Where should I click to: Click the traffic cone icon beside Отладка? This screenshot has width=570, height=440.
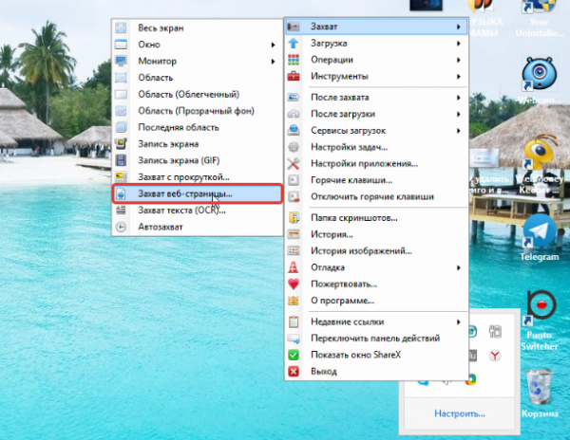pyautogui.click(x=294, y=267)
